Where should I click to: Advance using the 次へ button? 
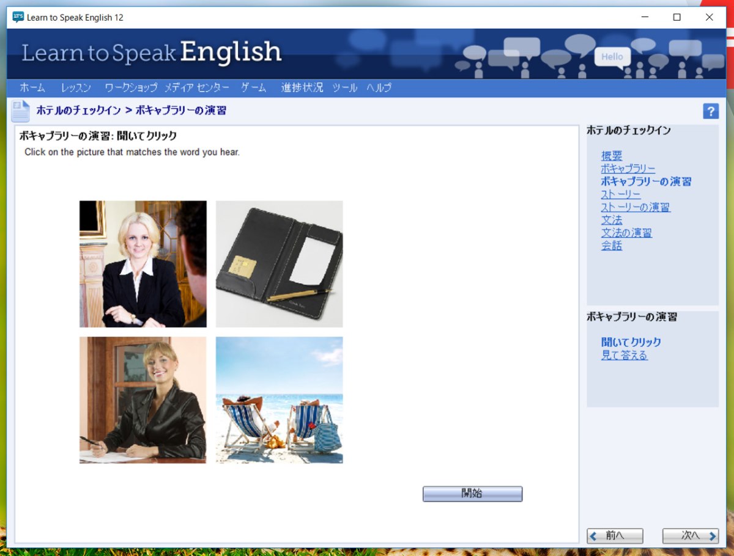(x=690, y=536)
